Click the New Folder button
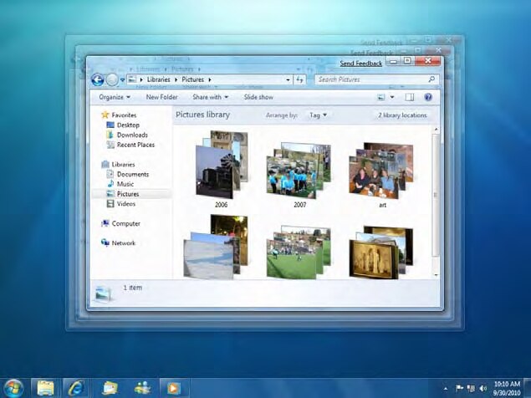This screenshot has width=531, height=398. point(161,97)
